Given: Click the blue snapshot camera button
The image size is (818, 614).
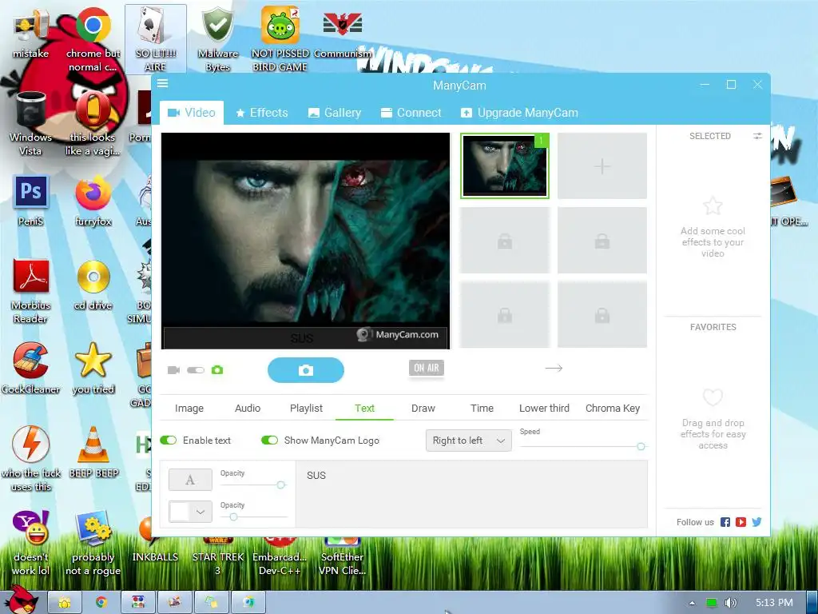Looking at the screenshot, I should (x=306, y=370).
